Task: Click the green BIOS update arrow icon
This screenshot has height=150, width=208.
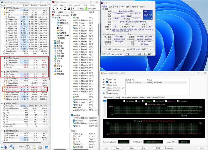Action: 86,9
